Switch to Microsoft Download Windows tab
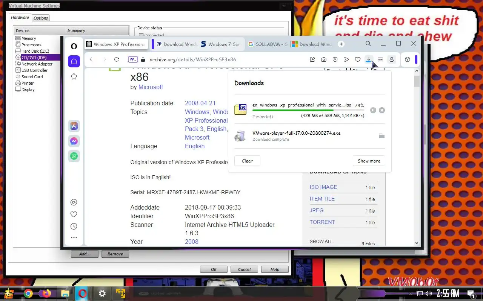 (312, 44)
